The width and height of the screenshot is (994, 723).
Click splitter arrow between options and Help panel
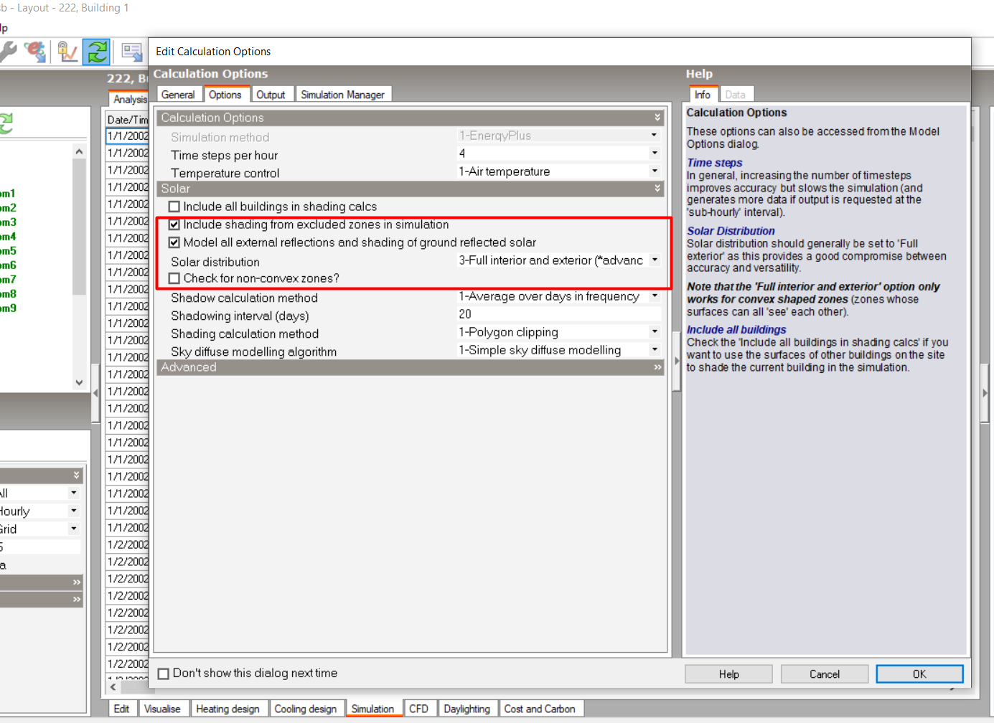click(676, 361)
